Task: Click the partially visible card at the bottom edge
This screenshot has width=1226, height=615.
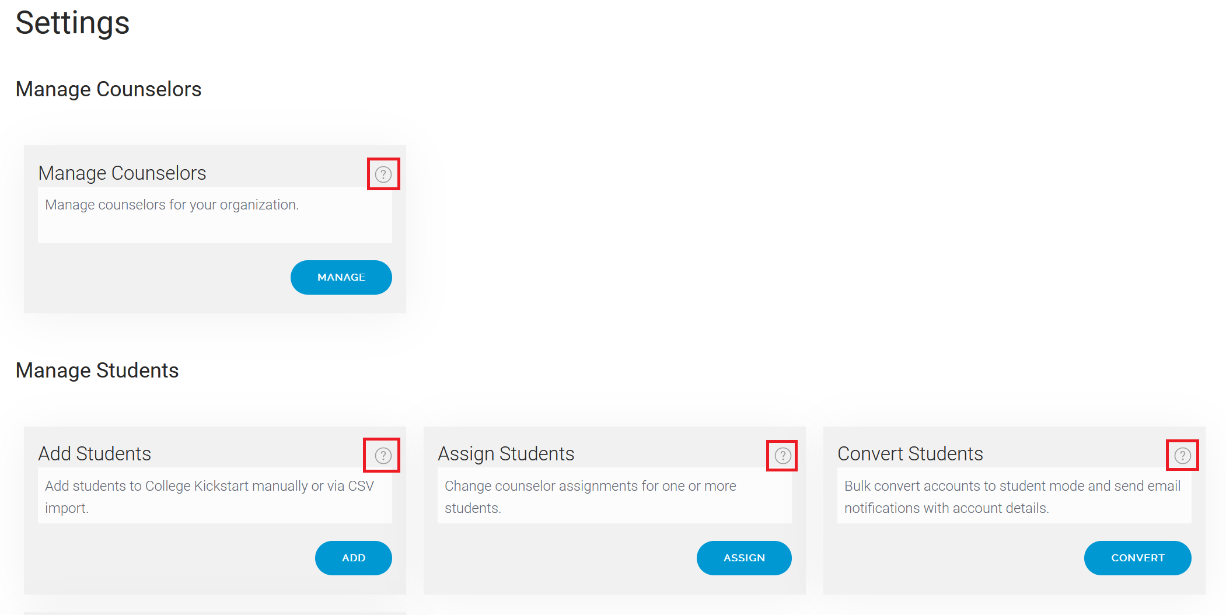Action: point(215,613)
